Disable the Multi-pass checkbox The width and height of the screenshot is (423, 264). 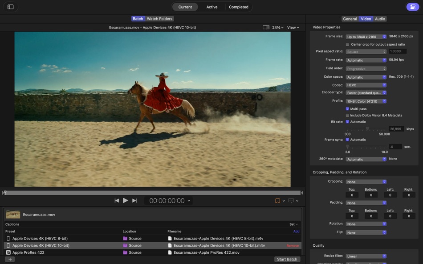pos(347,109)
